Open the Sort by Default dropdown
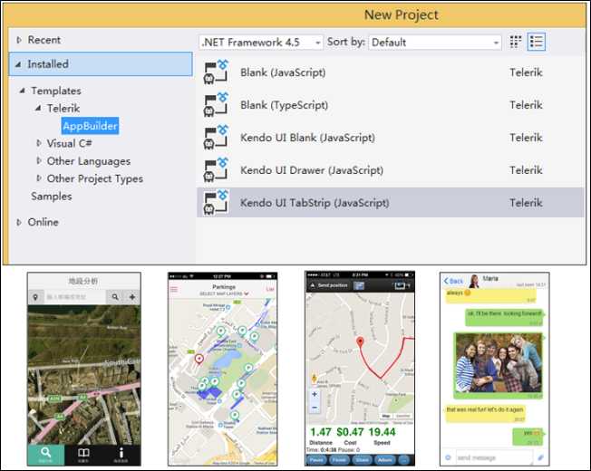This screenshot has height=471, width=591. 434,43
